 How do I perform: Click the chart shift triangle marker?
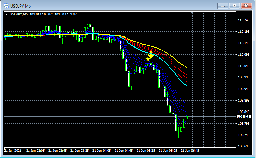pyautogui.click(x=192, y=12)
